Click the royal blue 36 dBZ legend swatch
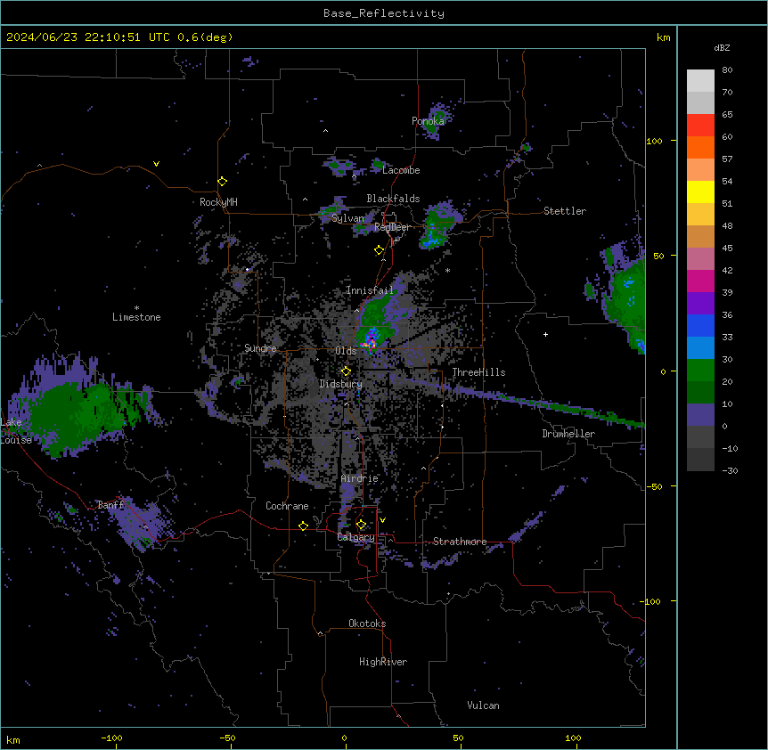 pos(700,325)
